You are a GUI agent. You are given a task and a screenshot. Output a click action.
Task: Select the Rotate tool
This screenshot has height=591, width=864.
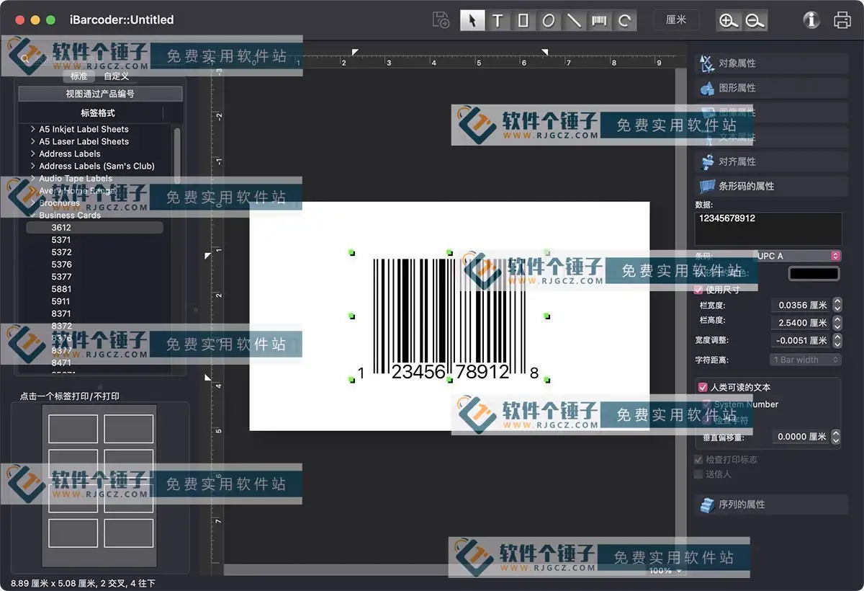pos(625,20)
